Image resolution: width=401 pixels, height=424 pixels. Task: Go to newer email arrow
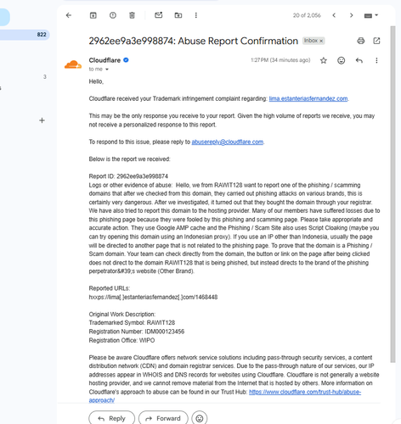coord(334,15)
